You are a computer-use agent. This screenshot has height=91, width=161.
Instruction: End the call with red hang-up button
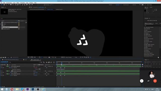(155, 81)
